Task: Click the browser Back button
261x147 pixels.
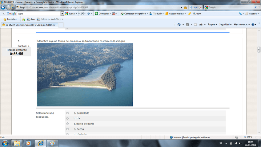Action: point(3,7)
